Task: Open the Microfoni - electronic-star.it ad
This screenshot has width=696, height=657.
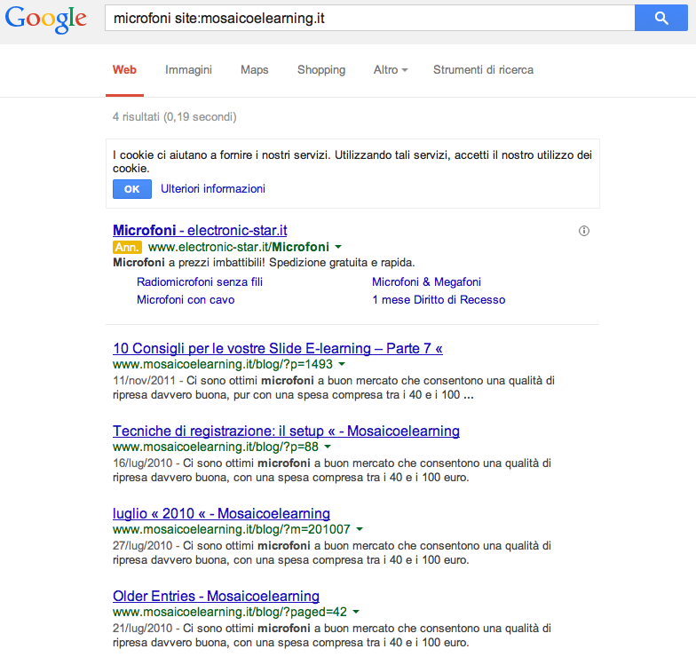Action: coord(200,231)
